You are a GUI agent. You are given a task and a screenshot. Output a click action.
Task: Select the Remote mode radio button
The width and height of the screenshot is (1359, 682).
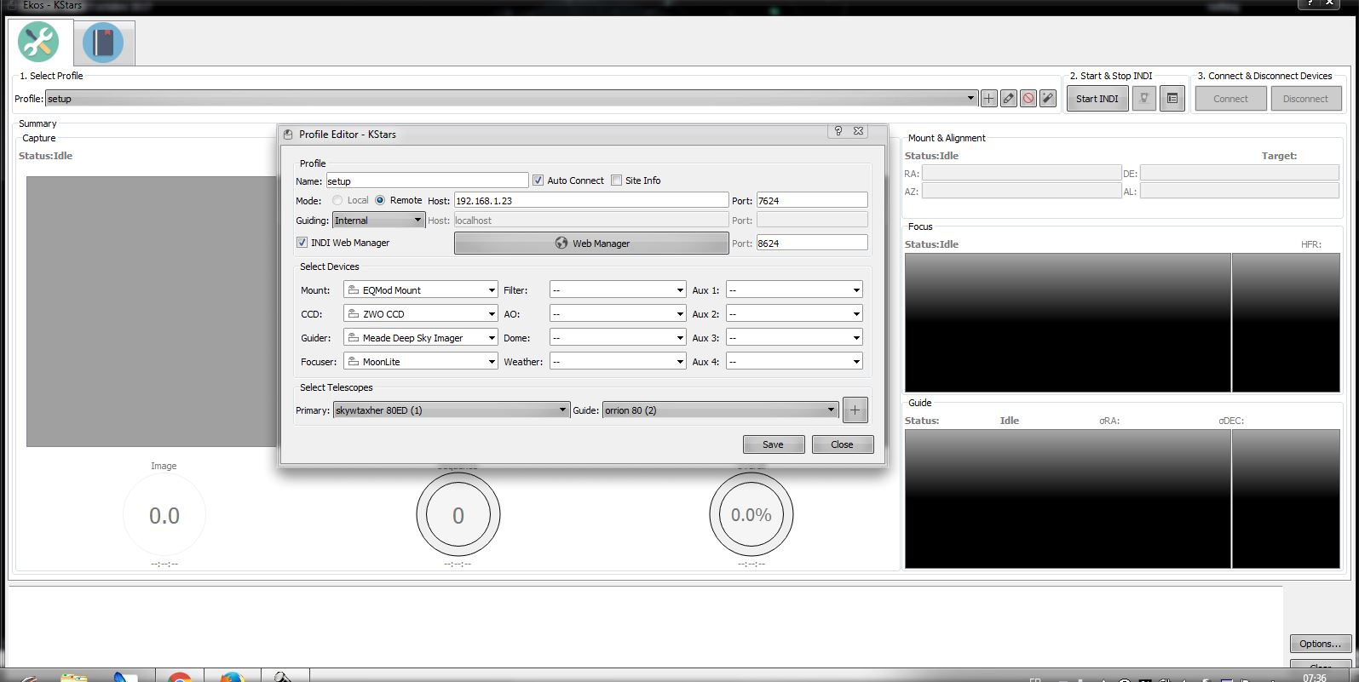pos(380,201)
